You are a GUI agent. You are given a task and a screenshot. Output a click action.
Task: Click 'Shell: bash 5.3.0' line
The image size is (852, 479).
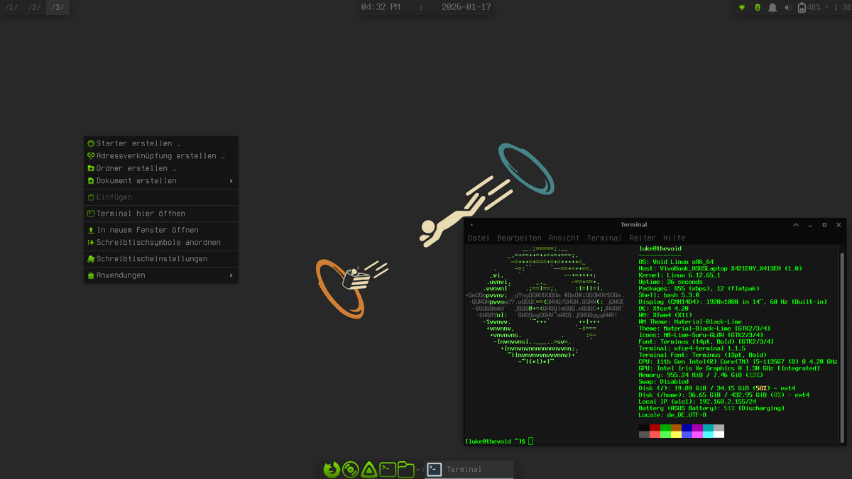point(669,295)
